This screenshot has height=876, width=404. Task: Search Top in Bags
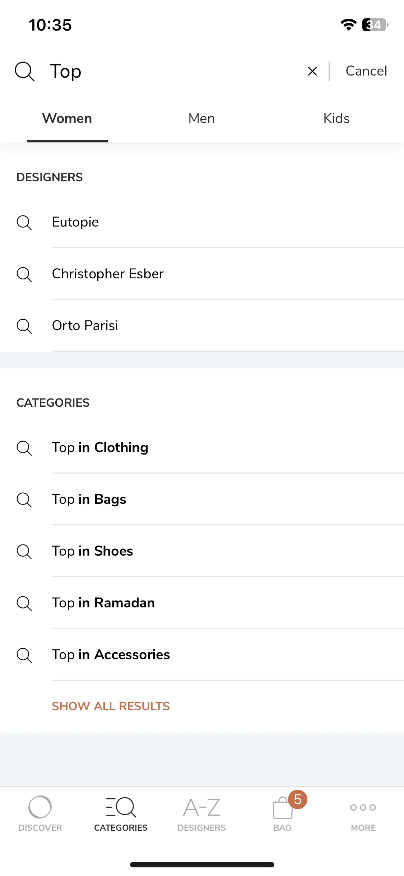coord(202,499)
